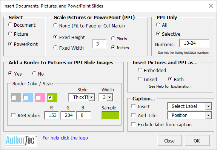The image size is (217, 150).
Task: Select the Picture radio option
Action: tap(10, 34)
